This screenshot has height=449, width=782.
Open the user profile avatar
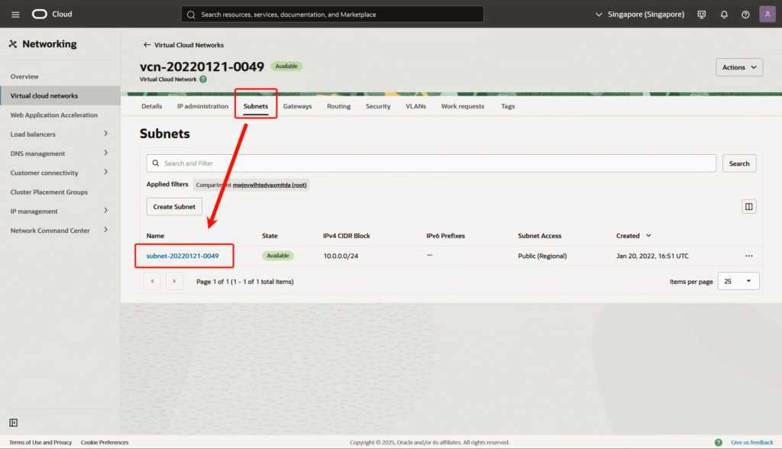click(767, 15)
